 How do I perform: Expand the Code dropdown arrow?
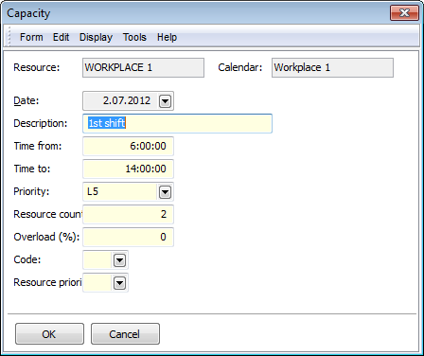point(119,260)
